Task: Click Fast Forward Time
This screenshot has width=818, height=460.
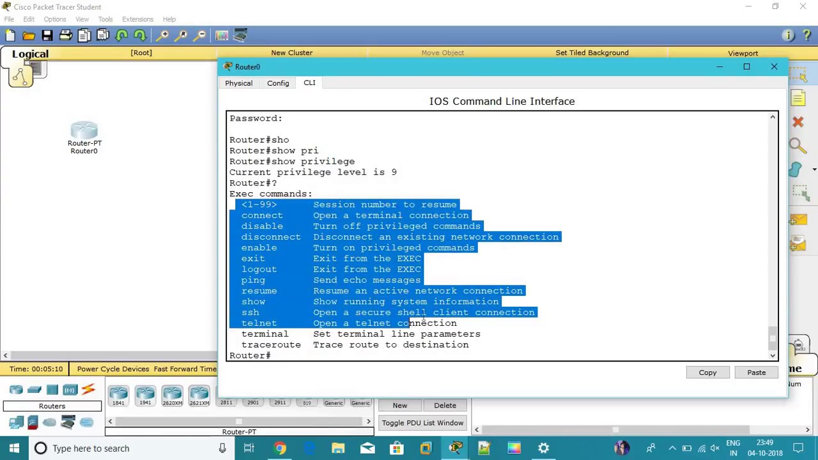Action: tap(185, 369)
